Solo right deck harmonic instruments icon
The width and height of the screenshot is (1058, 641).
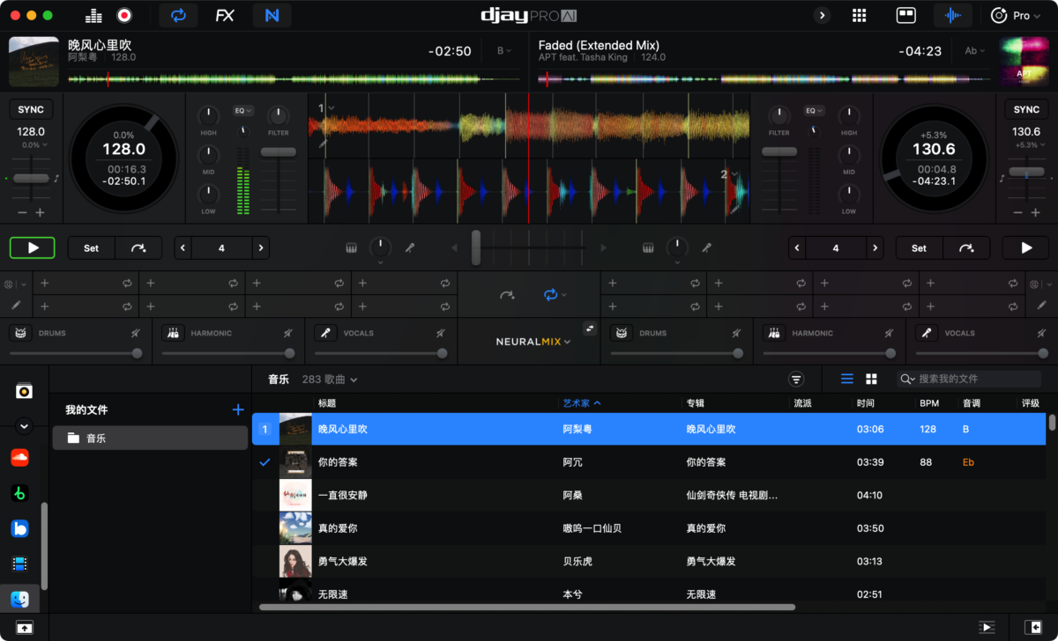775,334
